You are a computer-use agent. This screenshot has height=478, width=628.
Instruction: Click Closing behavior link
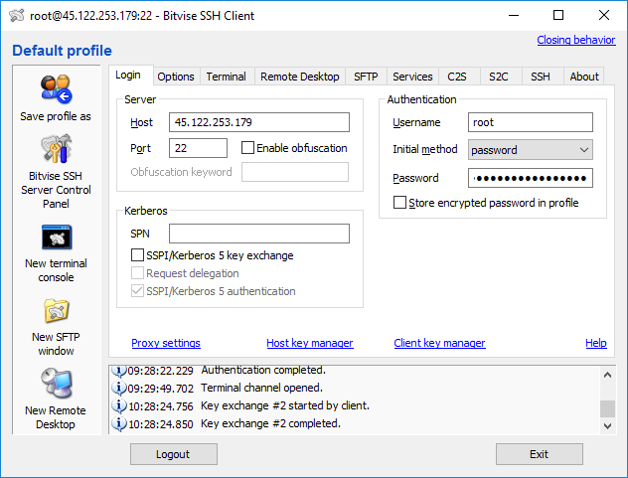(x=575, y=40)
